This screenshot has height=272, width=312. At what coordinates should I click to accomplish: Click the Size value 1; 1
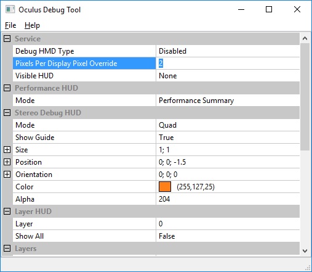tap(164, 150)
